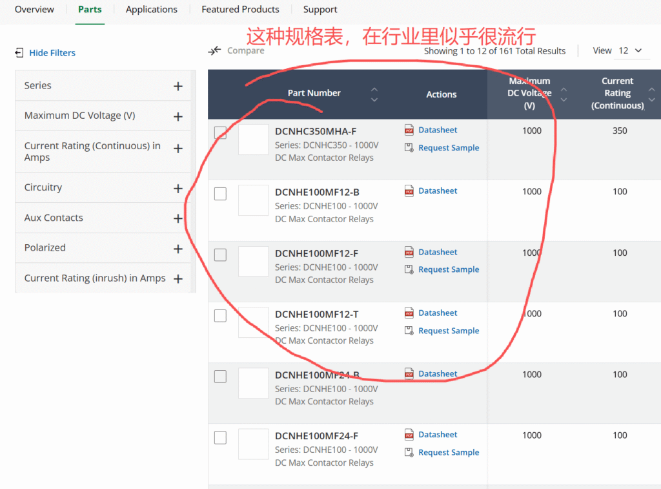The width and height of the screenshot is (661, 489).
Task: Sort by Maximum DC Voltage arrows
Action: 564,94
